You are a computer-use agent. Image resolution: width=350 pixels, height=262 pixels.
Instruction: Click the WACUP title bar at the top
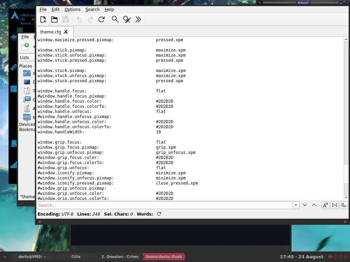point(303,3)
